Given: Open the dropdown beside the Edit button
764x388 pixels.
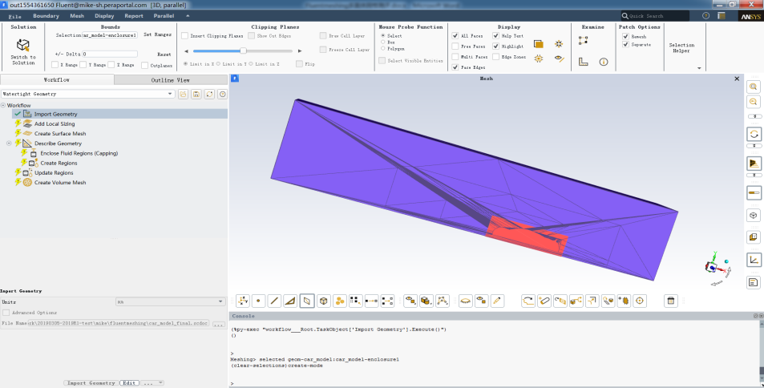Looking at the screenshot, I should click(x=152, y=383).
